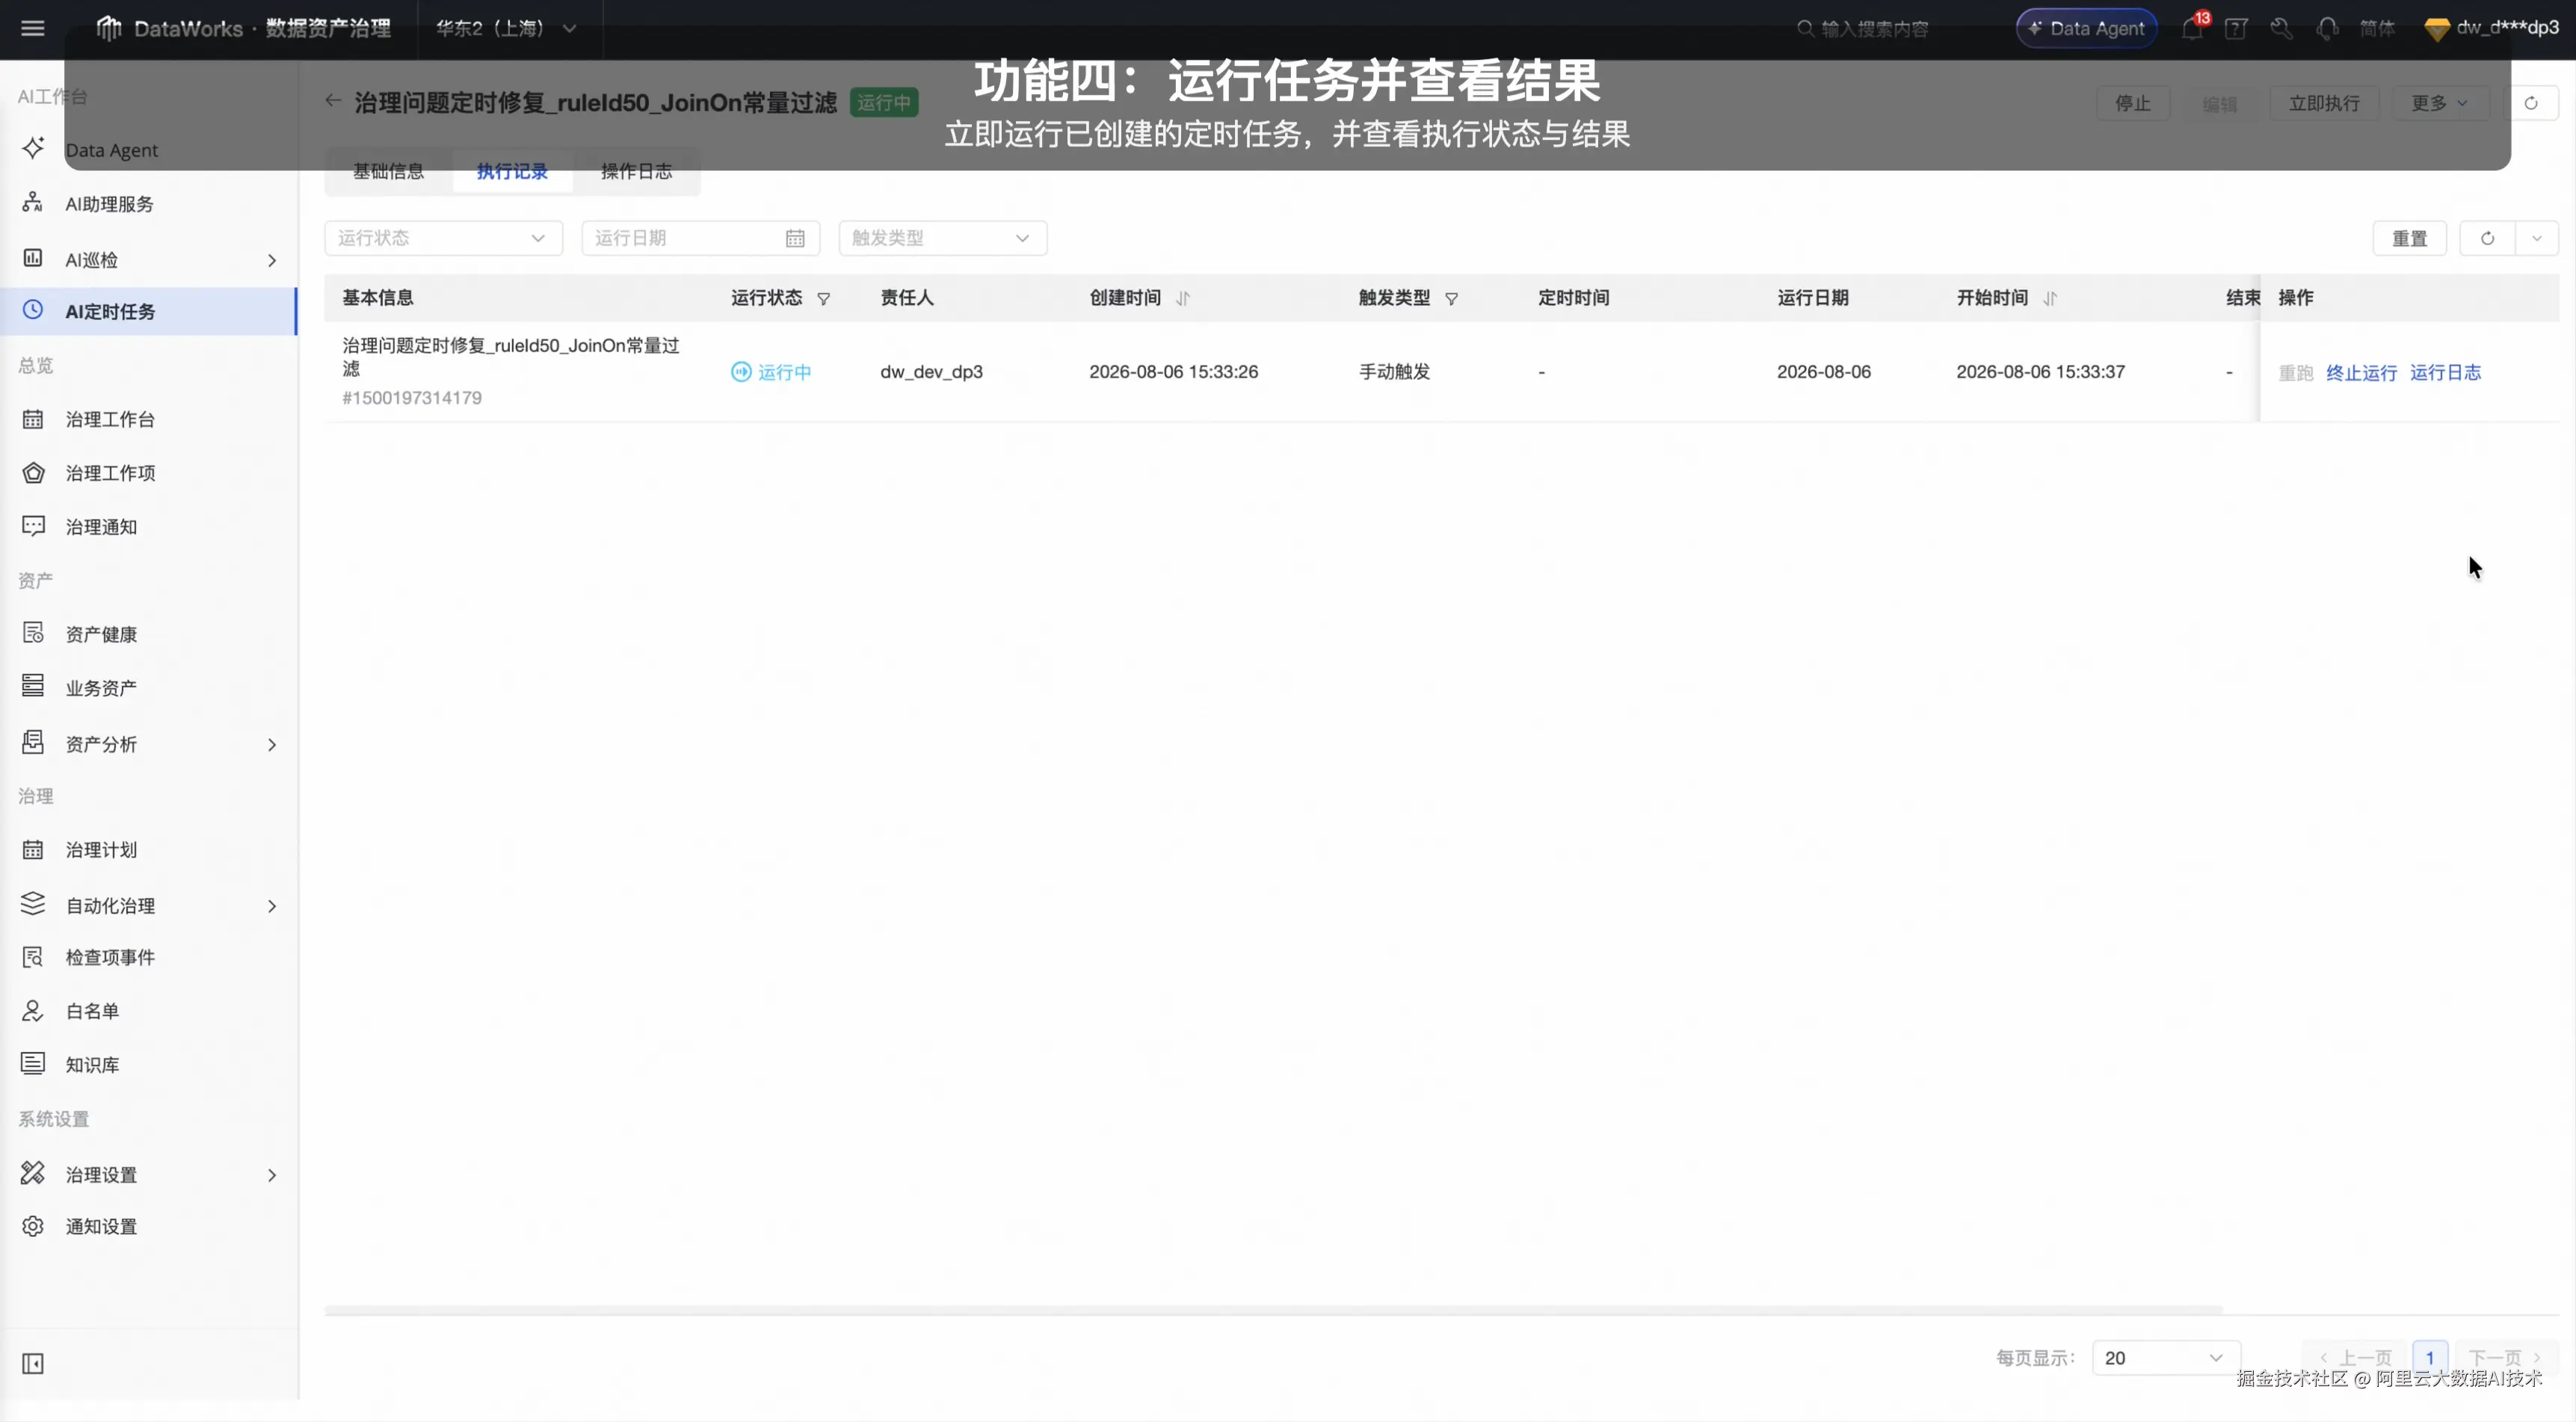This screenshot has height=1422, width=2576.
Task: Open 运行日志 for the running task
Action: coord(2445,372)
